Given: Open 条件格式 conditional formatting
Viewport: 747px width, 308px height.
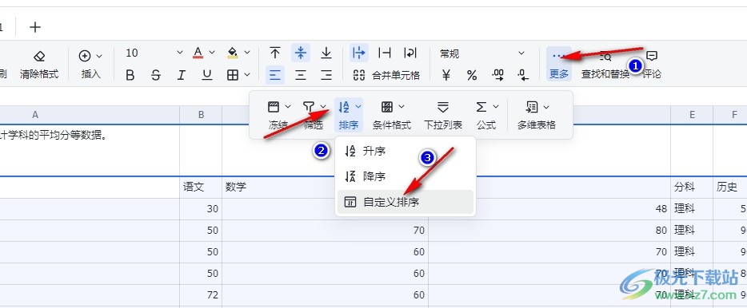Looking at the screenshot, I should click(x=392, y=115).
